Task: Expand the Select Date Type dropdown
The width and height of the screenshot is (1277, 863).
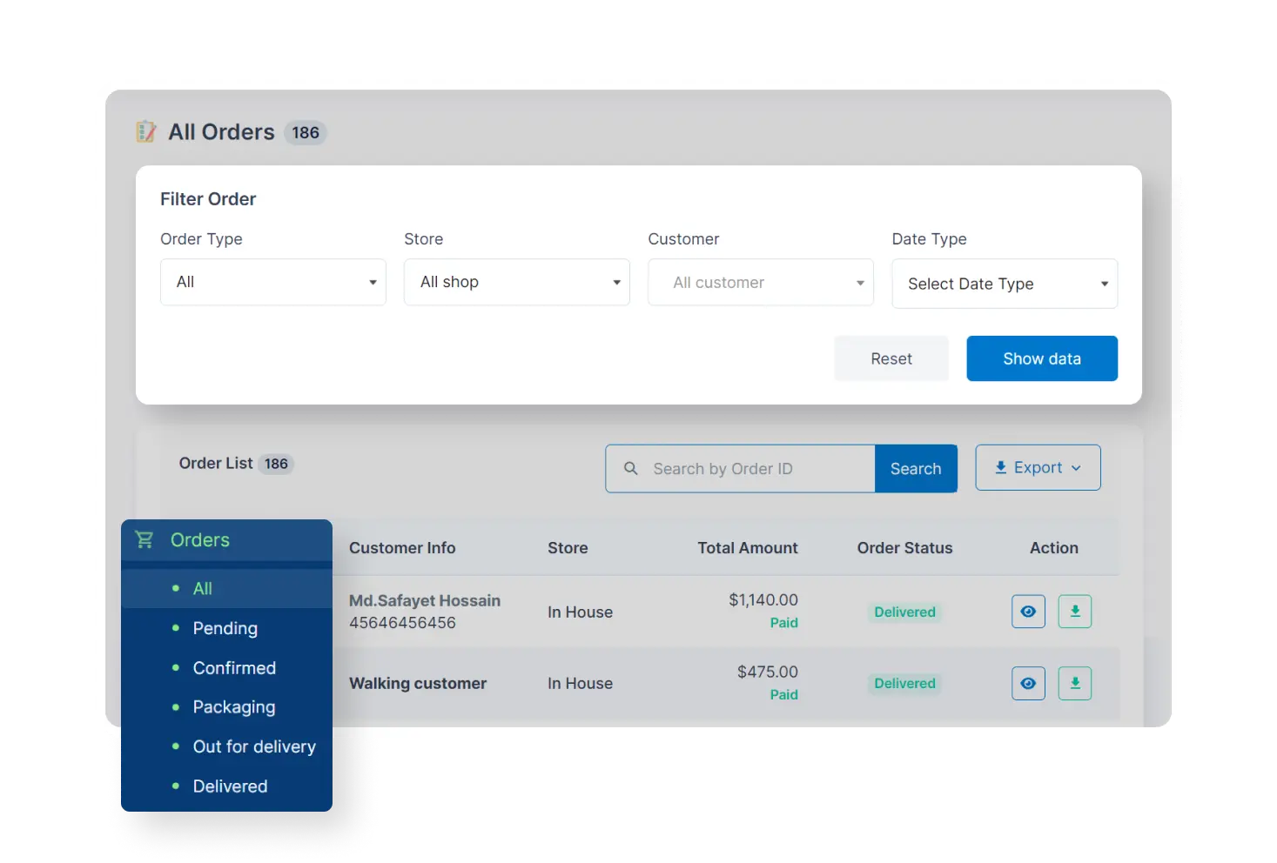Action: tap(1004, 284)
